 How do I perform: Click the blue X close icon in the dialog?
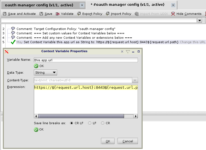point(122,52)
